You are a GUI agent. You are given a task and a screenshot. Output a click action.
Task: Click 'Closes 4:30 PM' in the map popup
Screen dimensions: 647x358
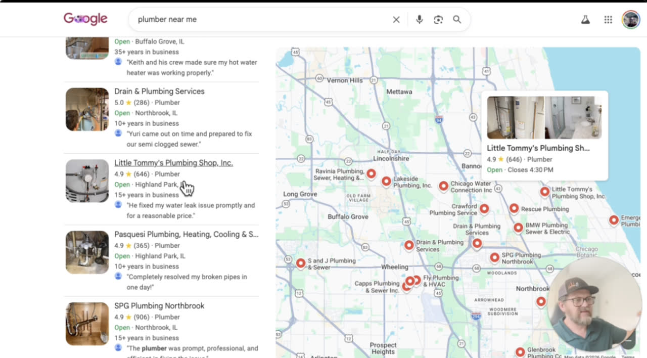[x=530, y=170]
